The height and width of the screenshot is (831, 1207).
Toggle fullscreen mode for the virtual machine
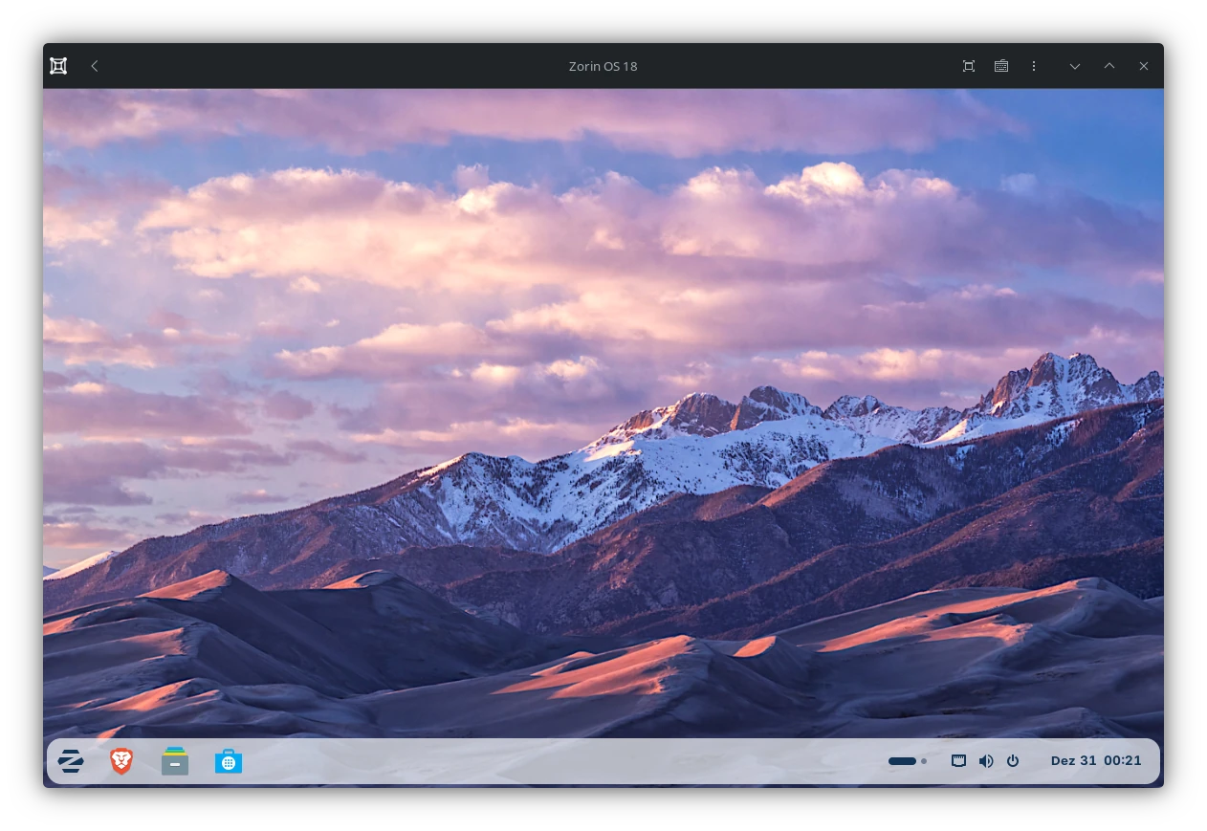coord(969,66)
